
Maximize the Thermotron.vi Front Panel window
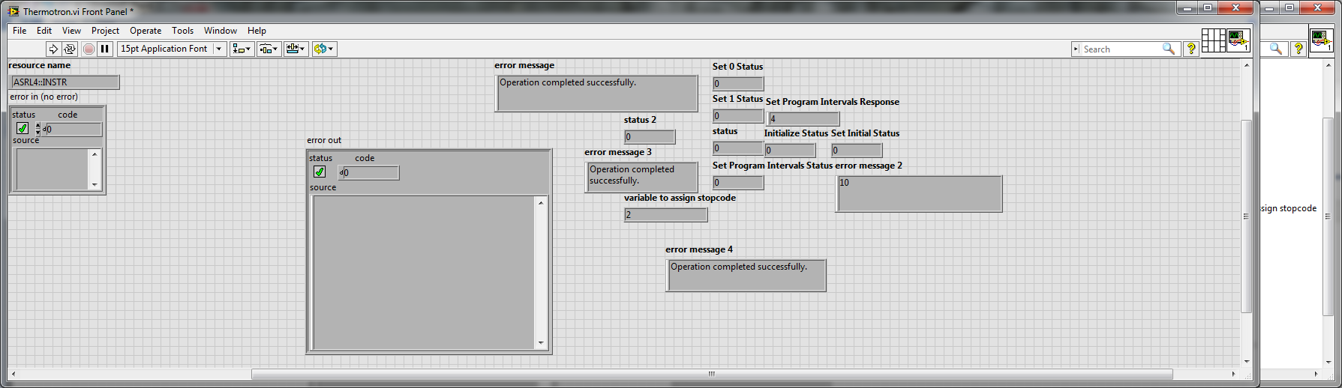pos(1208,7)
